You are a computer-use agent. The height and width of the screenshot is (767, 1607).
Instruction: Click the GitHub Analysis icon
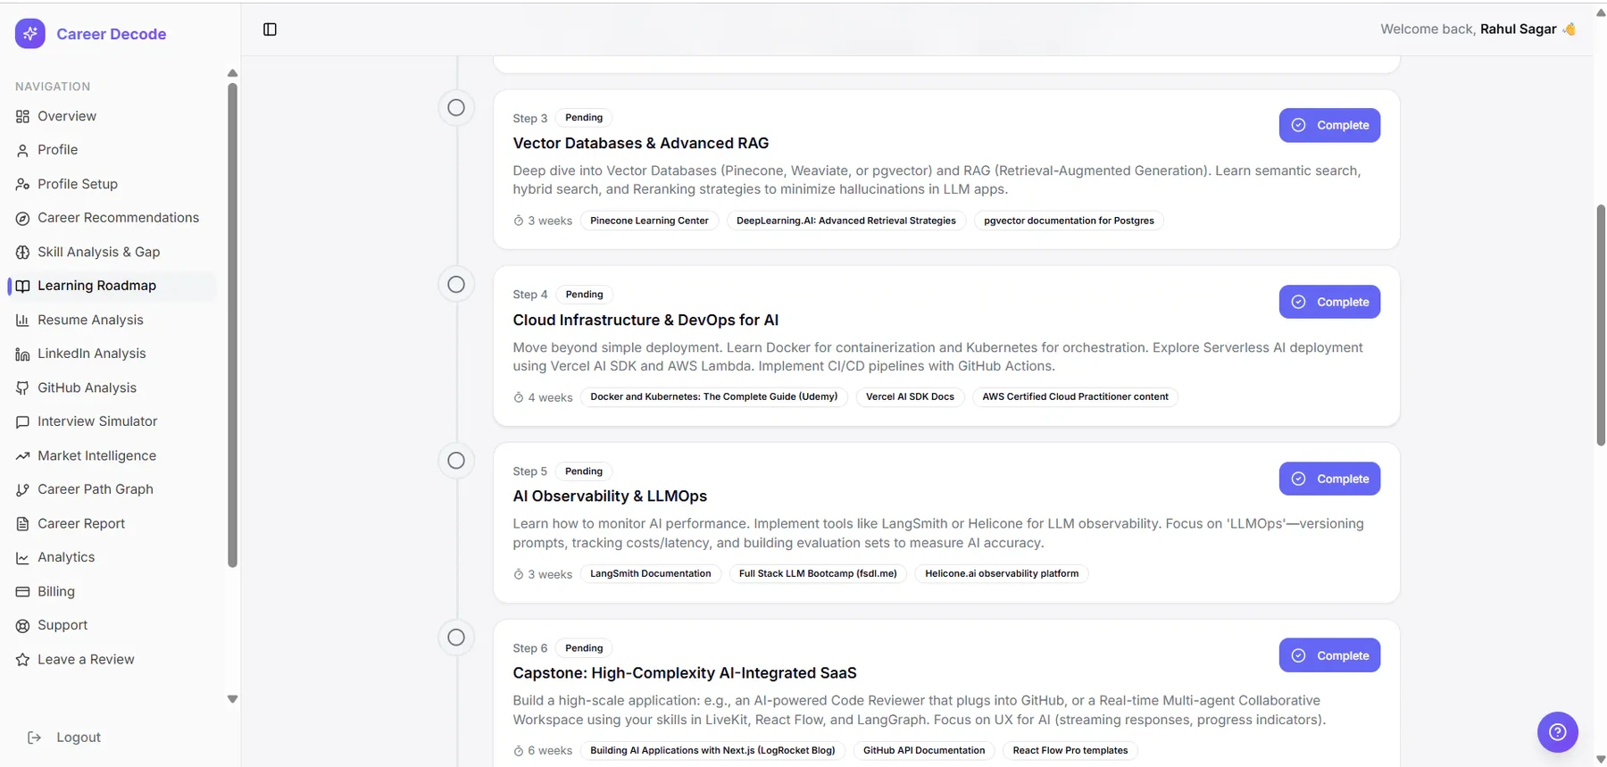click(x=22, y=388)
